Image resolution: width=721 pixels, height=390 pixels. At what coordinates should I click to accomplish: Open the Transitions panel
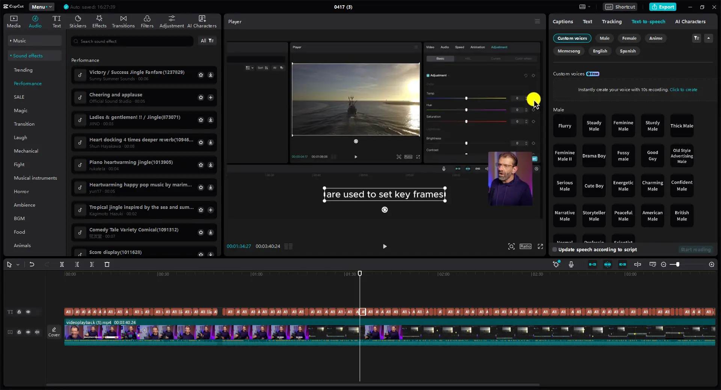coord(123,21)
